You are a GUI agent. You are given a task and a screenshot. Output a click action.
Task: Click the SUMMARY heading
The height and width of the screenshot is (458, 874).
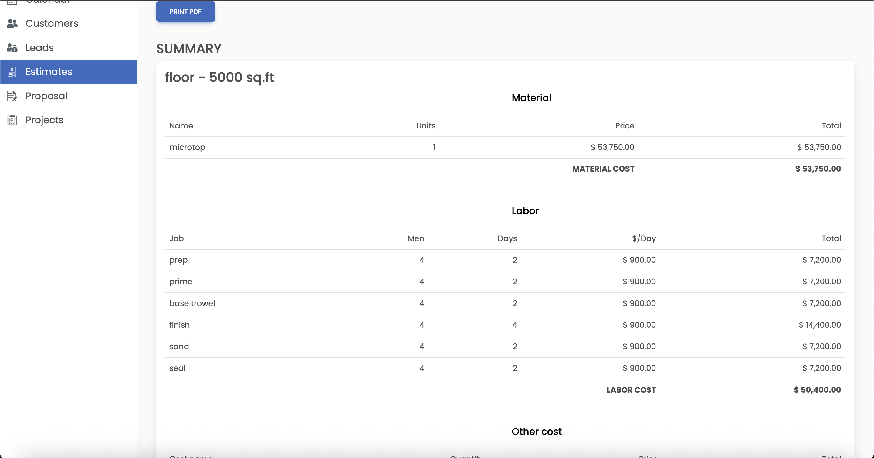point(189,48)
